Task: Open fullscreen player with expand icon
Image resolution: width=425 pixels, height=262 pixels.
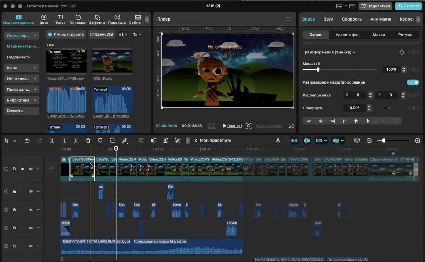Action: point(291,126)
